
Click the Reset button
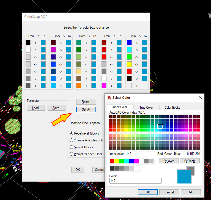86,102
